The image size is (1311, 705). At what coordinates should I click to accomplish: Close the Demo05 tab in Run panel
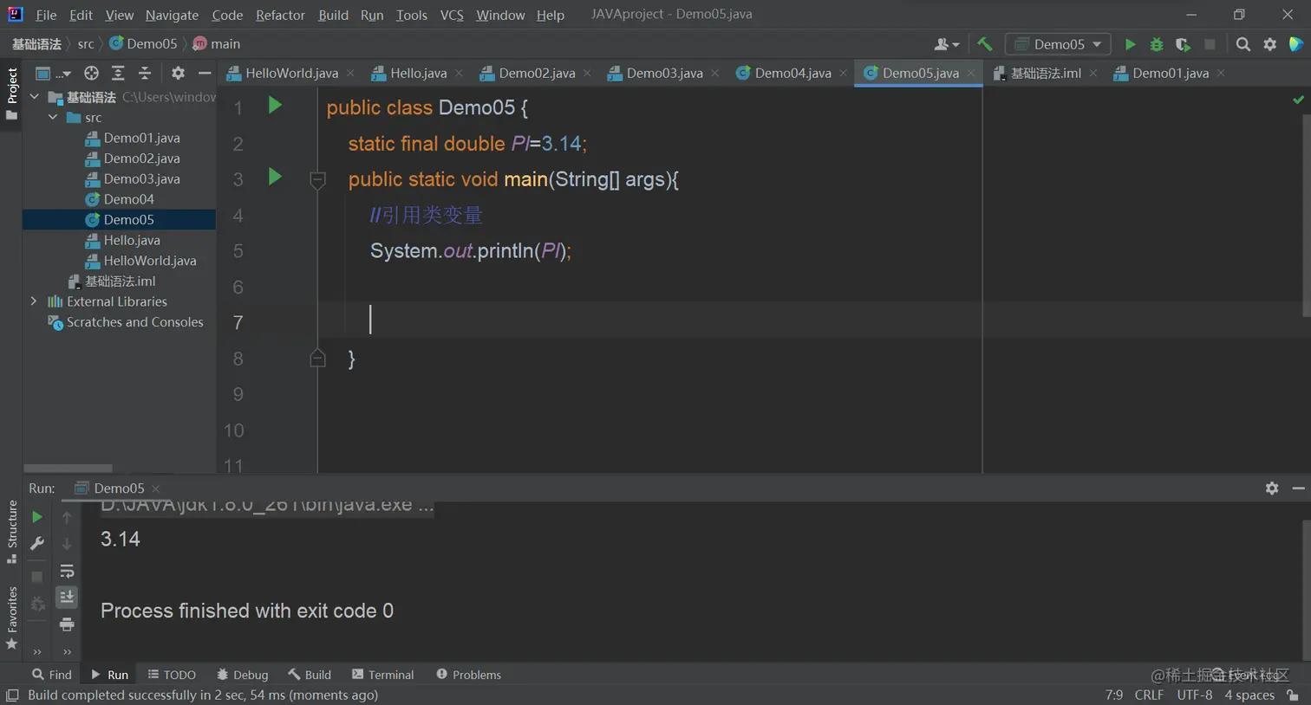tap(156, 488)
